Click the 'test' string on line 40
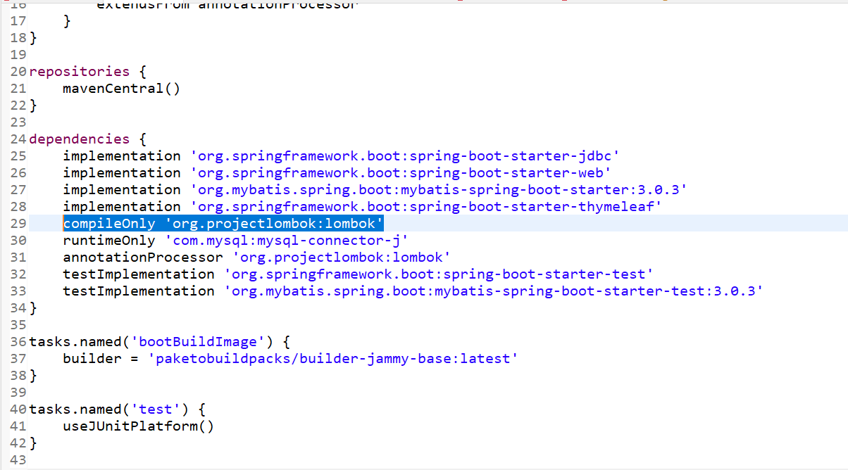This screenshot has width=848, height=470. (x=156, y=409)
